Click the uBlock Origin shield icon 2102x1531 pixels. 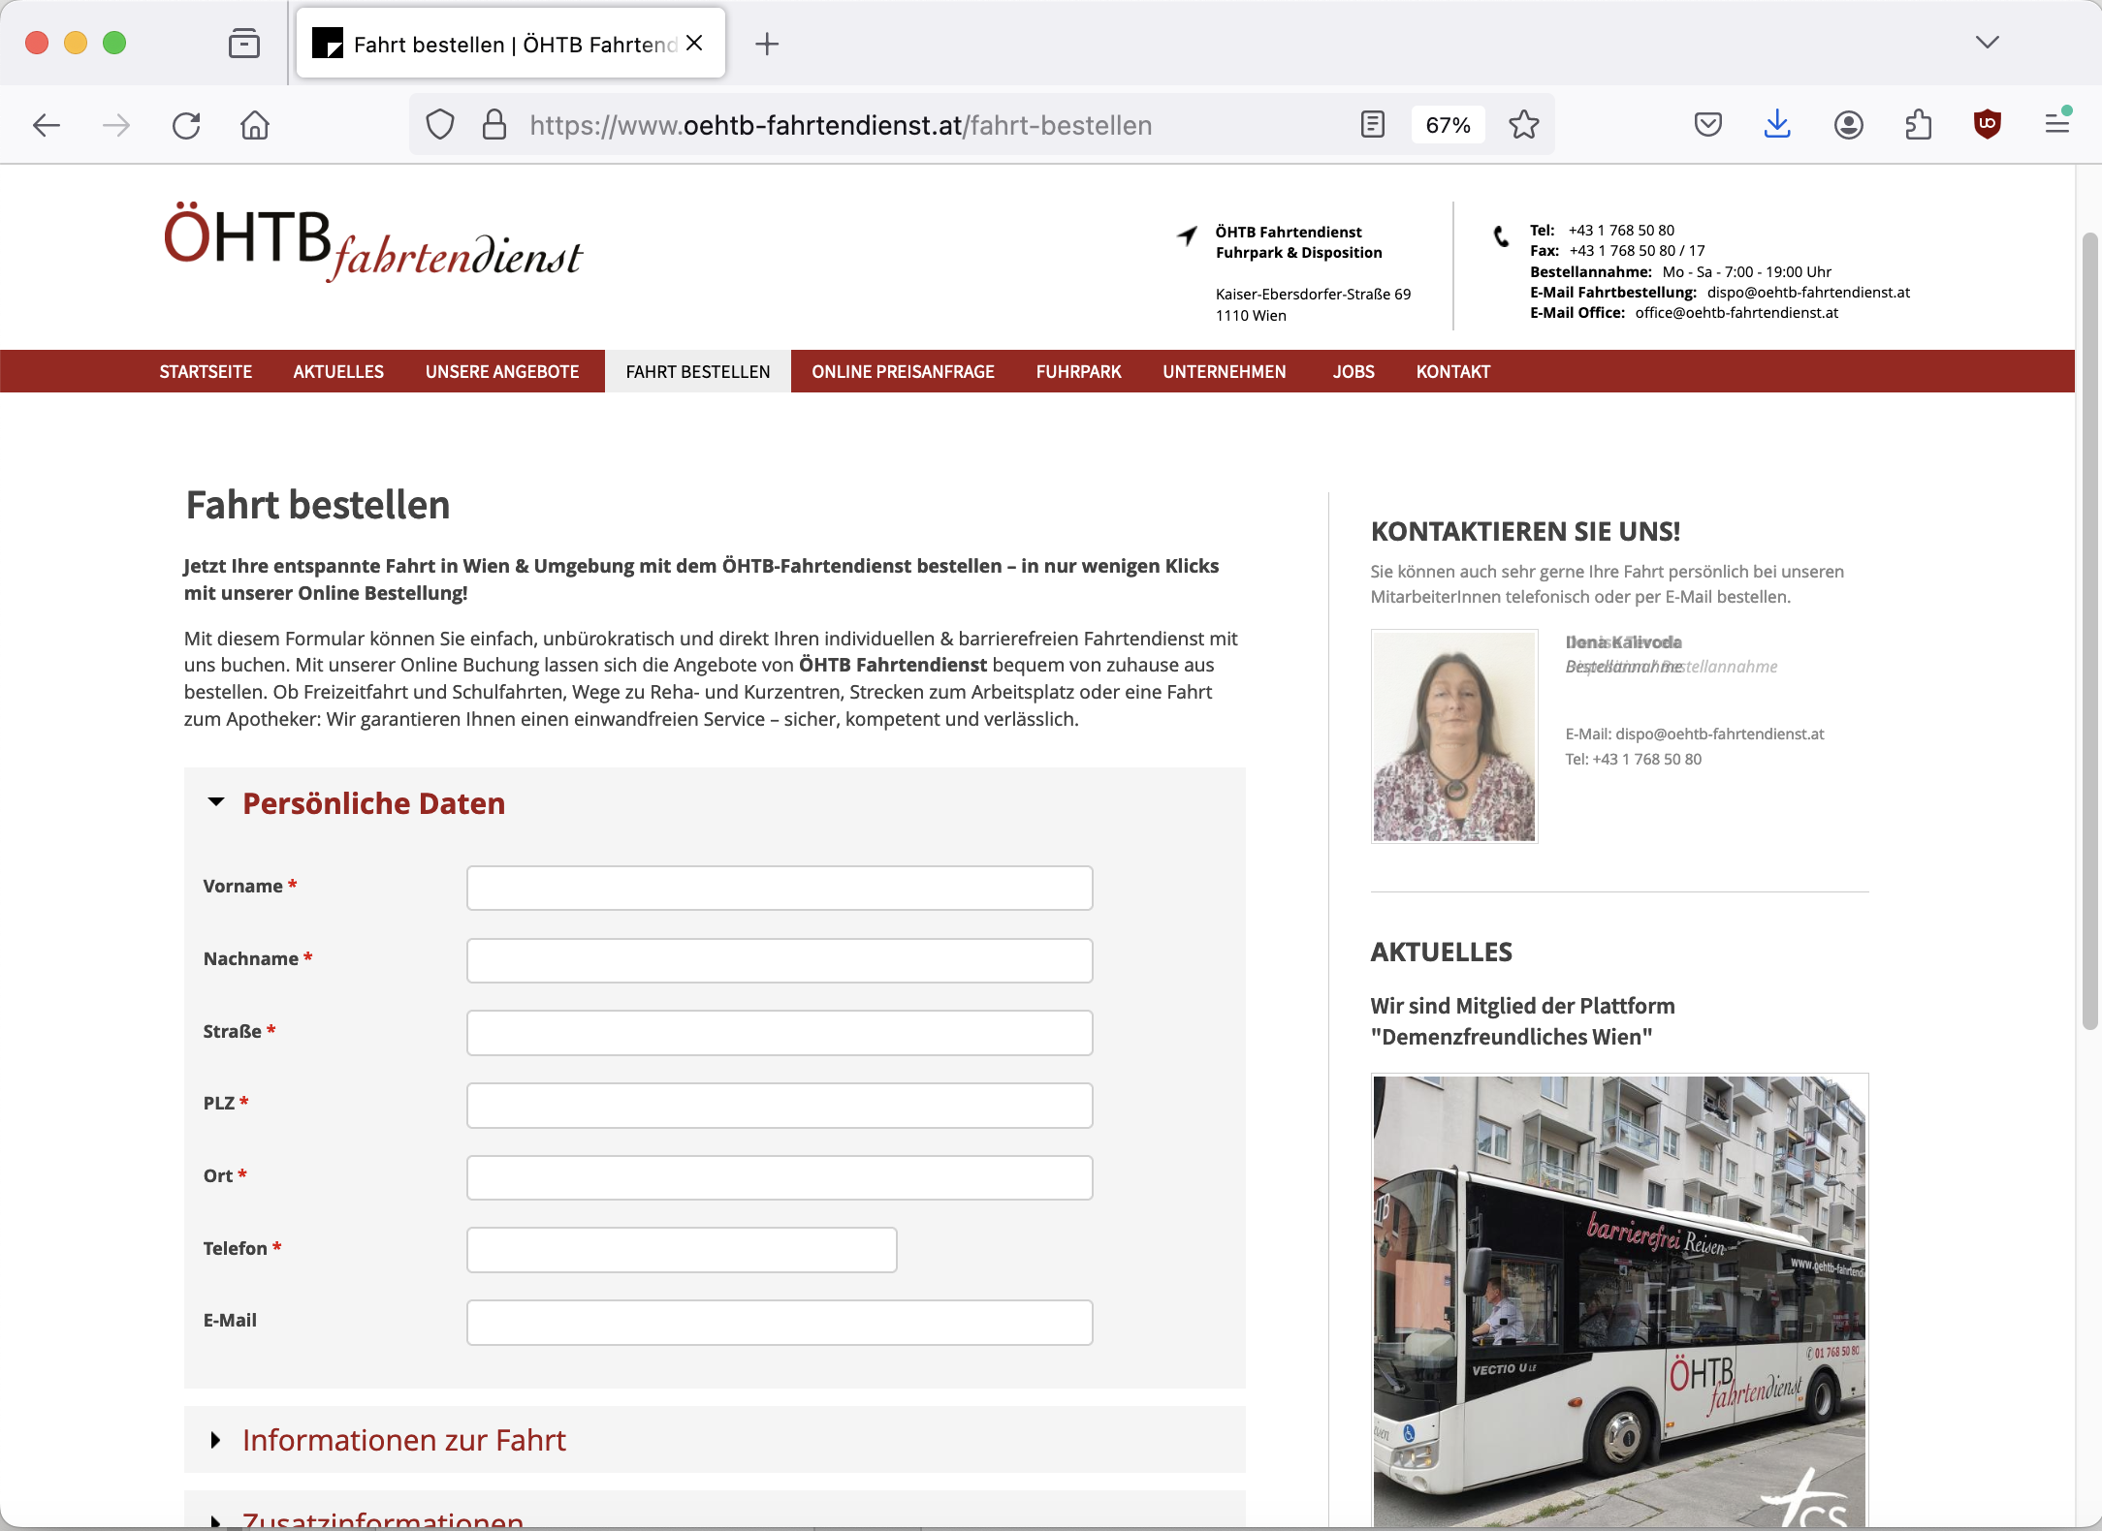pos(1987,125)
